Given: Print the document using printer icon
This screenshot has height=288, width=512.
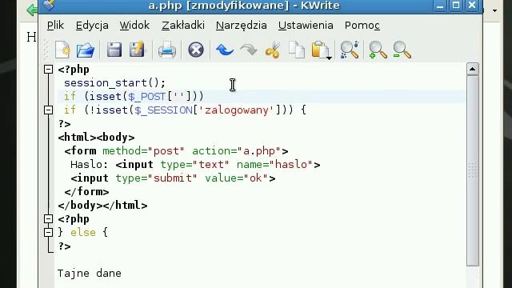Looking at the screenshot, I should pyautogui.click(x=167, y=50).
